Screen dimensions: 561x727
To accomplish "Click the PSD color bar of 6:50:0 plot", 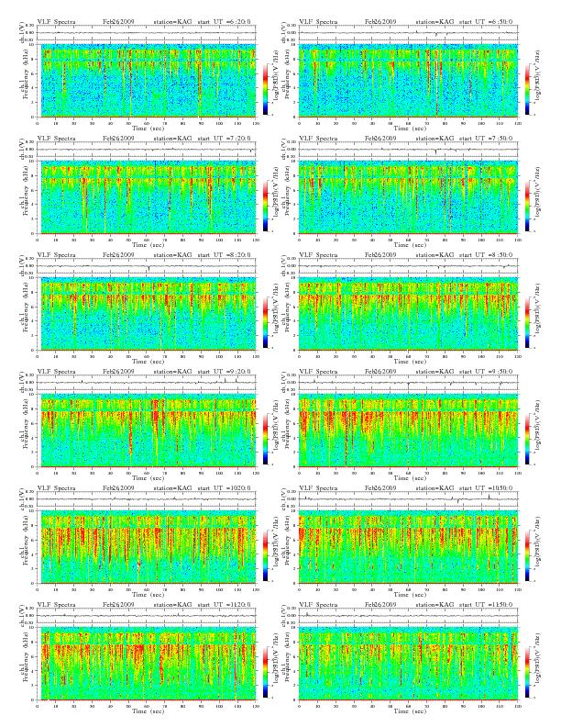I will [528, 88].
